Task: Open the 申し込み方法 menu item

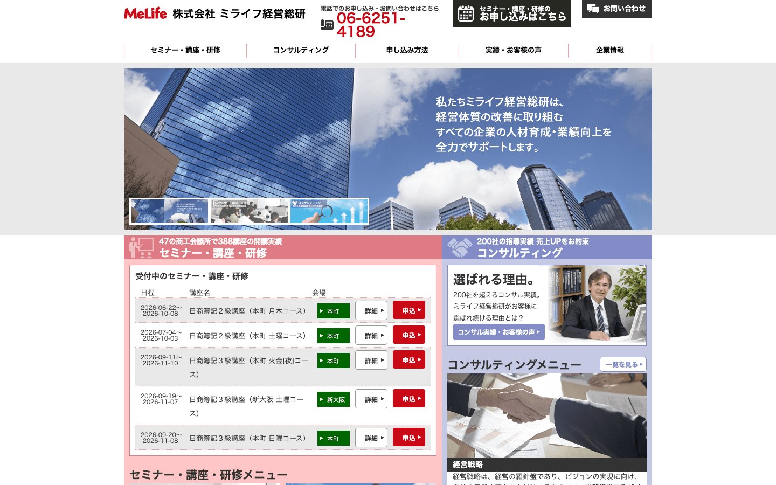Action: coord(407,50)
